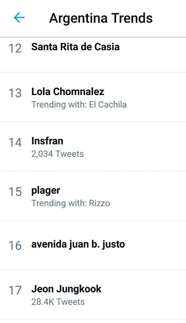Tap rank number 13

tap(15, 93)
